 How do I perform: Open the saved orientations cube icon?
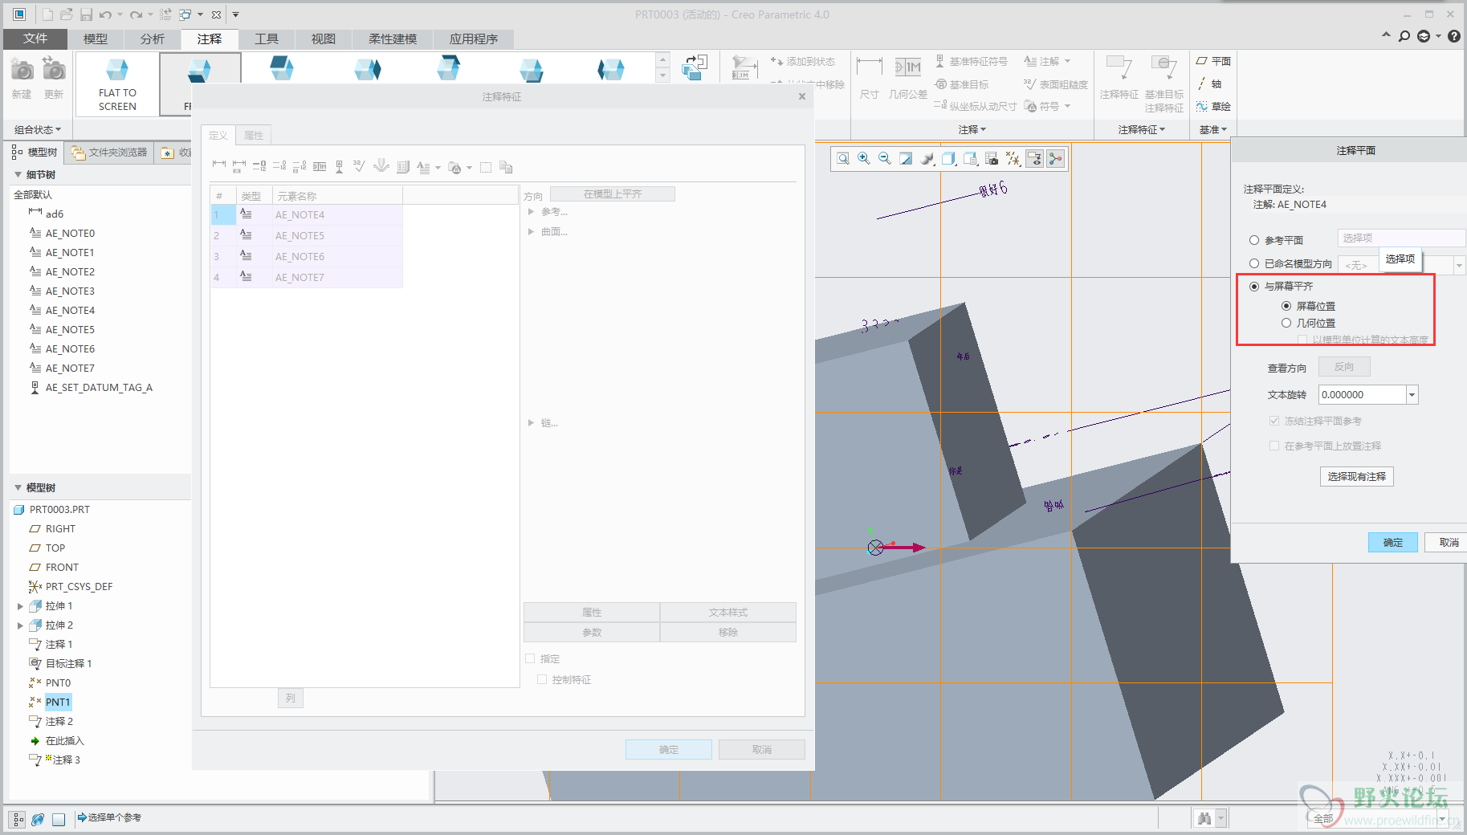948,159
